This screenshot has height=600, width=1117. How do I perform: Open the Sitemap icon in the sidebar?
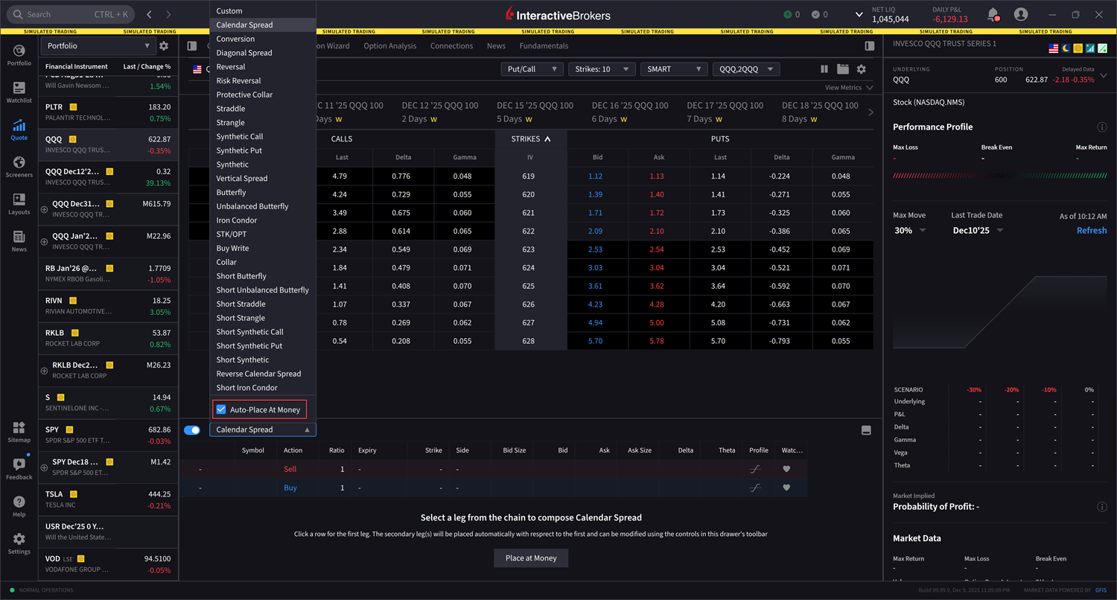[x=19, y=429]
